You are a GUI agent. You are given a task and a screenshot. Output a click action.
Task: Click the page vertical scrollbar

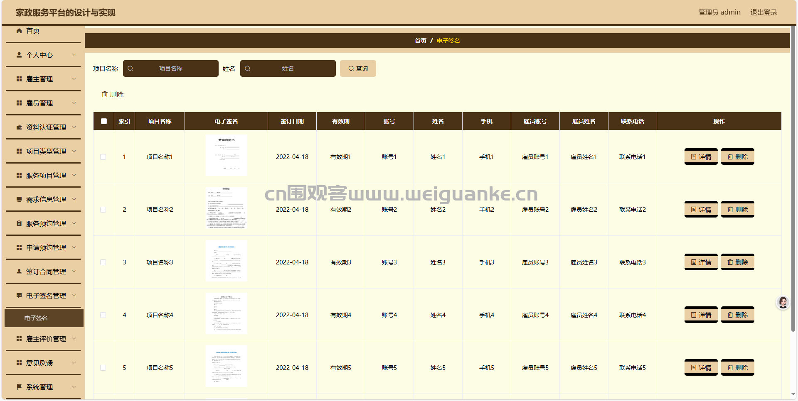(793, 178)
